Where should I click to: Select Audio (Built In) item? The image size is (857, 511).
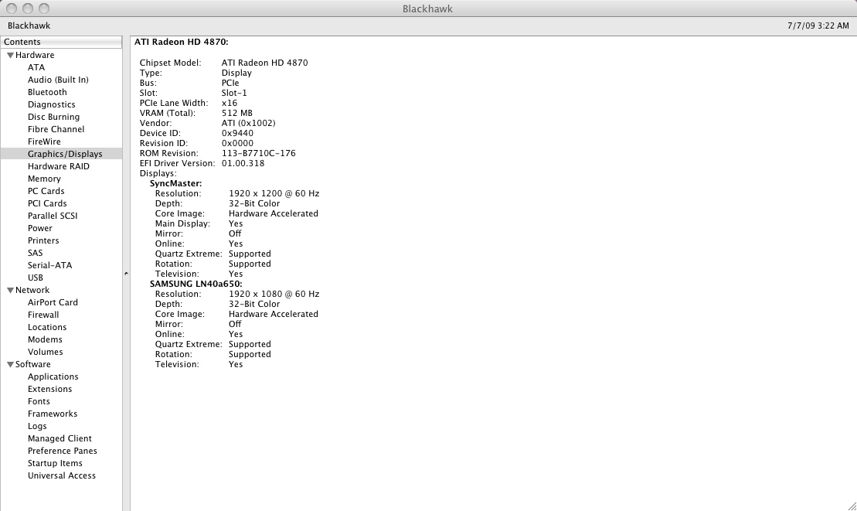coord(58,80)
